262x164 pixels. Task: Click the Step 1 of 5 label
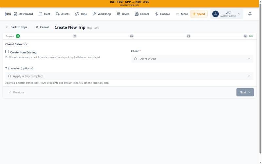93,28
